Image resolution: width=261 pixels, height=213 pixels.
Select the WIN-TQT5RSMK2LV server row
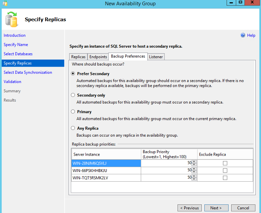pyautogui.click(x=106, y=178)
